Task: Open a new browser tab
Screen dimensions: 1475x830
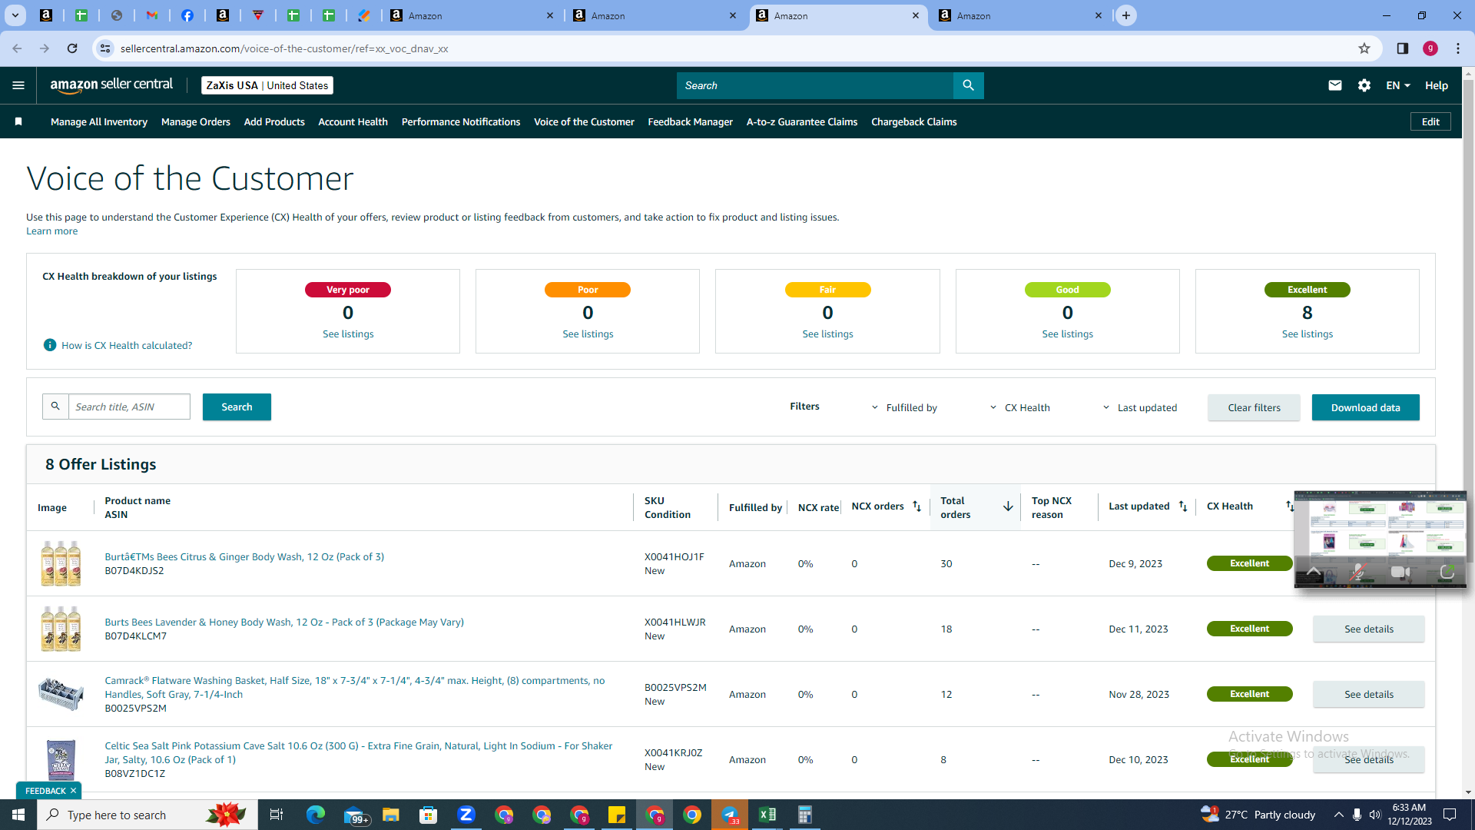Action: pos(1125,15)
